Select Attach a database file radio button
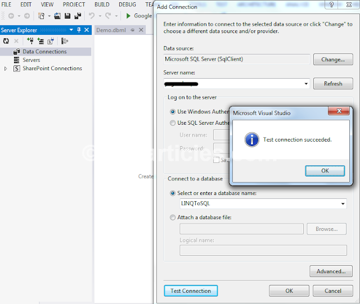 [173, 217]
